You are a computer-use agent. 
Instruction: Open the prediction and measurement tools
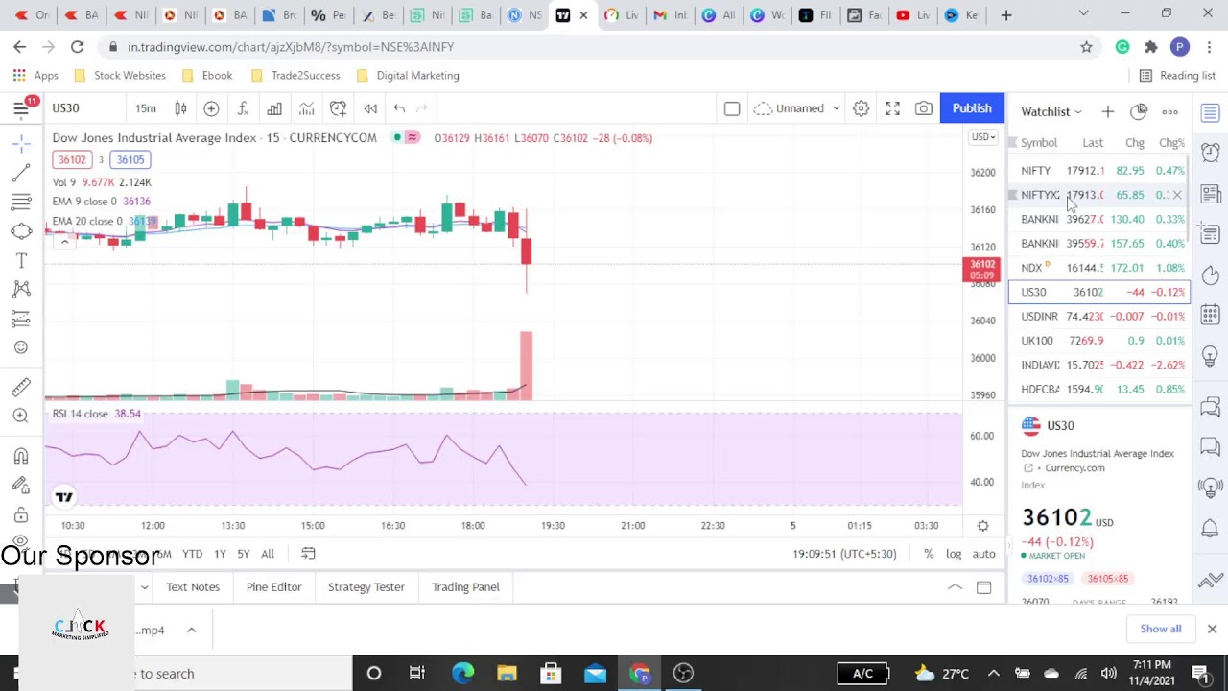21,319
